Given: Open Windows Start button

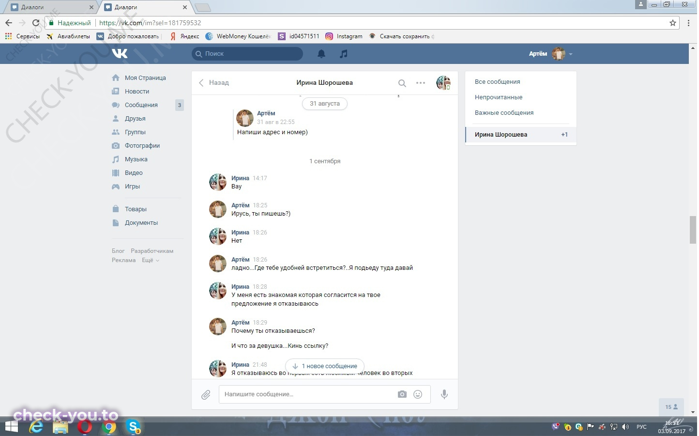Looking at the screenshot, I should pyautogui.click(x=11, y=427).
